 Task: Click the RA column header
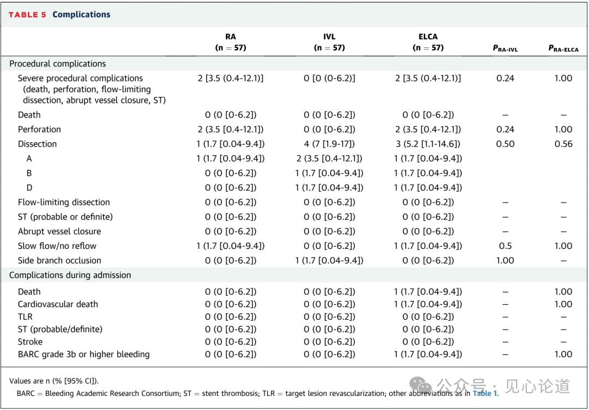(x=231, y=42)
